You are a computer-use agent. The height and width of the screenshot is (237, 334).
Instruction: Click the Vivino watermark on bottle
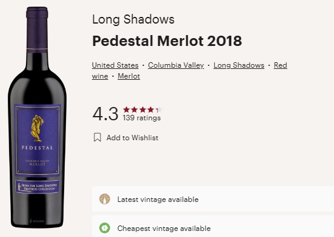(x=37, y=221)
